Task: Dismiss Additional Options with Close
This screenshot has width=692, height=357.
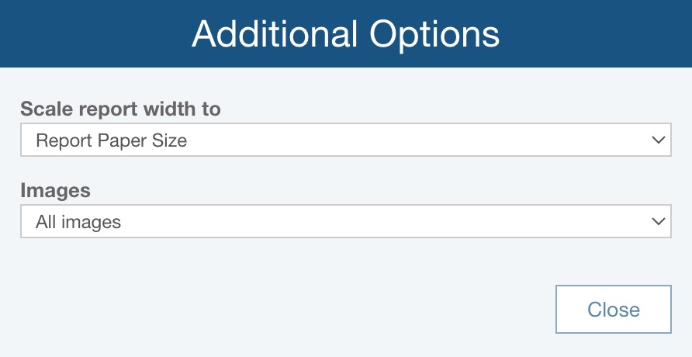Action: 613,310
